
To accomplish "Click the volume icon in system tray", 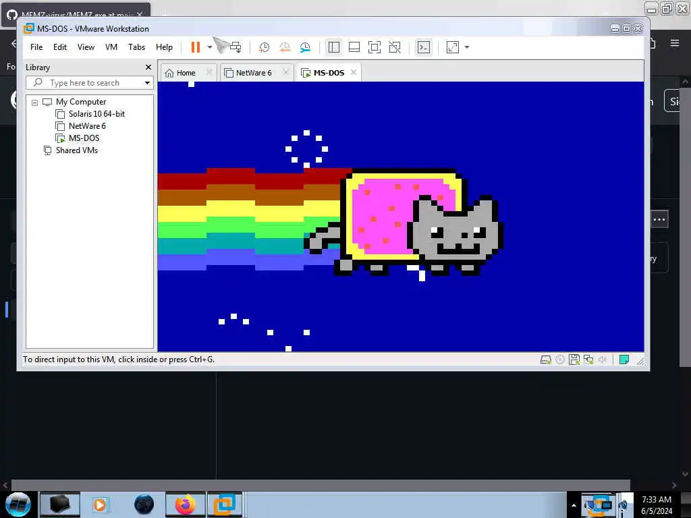I will pyautogui.click(x=624, y=505).
